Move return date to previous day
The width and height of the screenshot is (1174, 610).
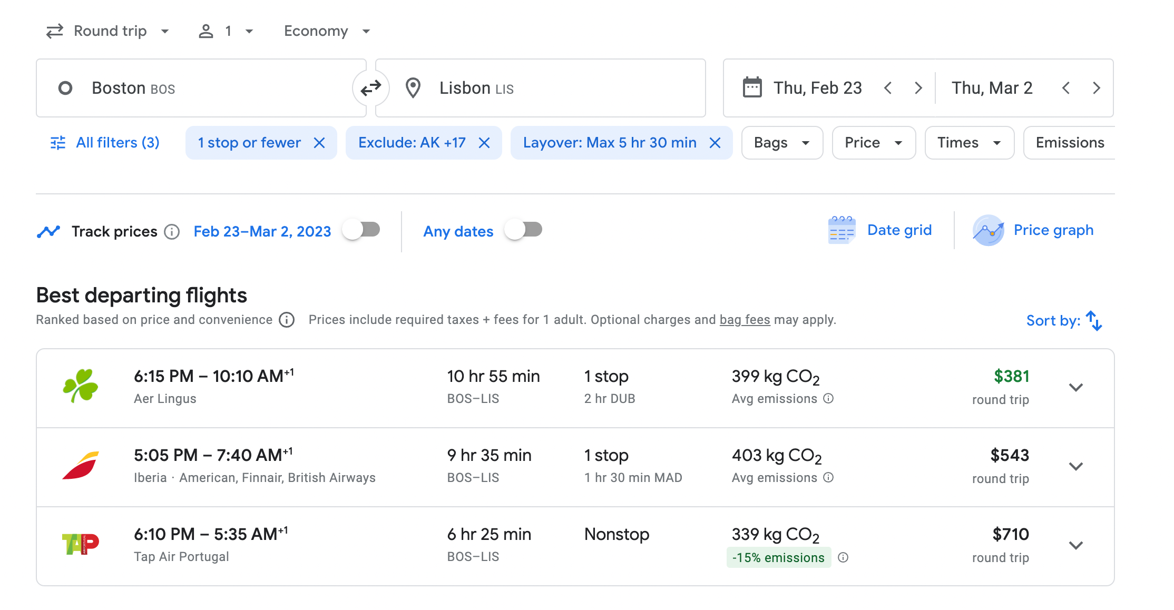[x=1066, y=88]
